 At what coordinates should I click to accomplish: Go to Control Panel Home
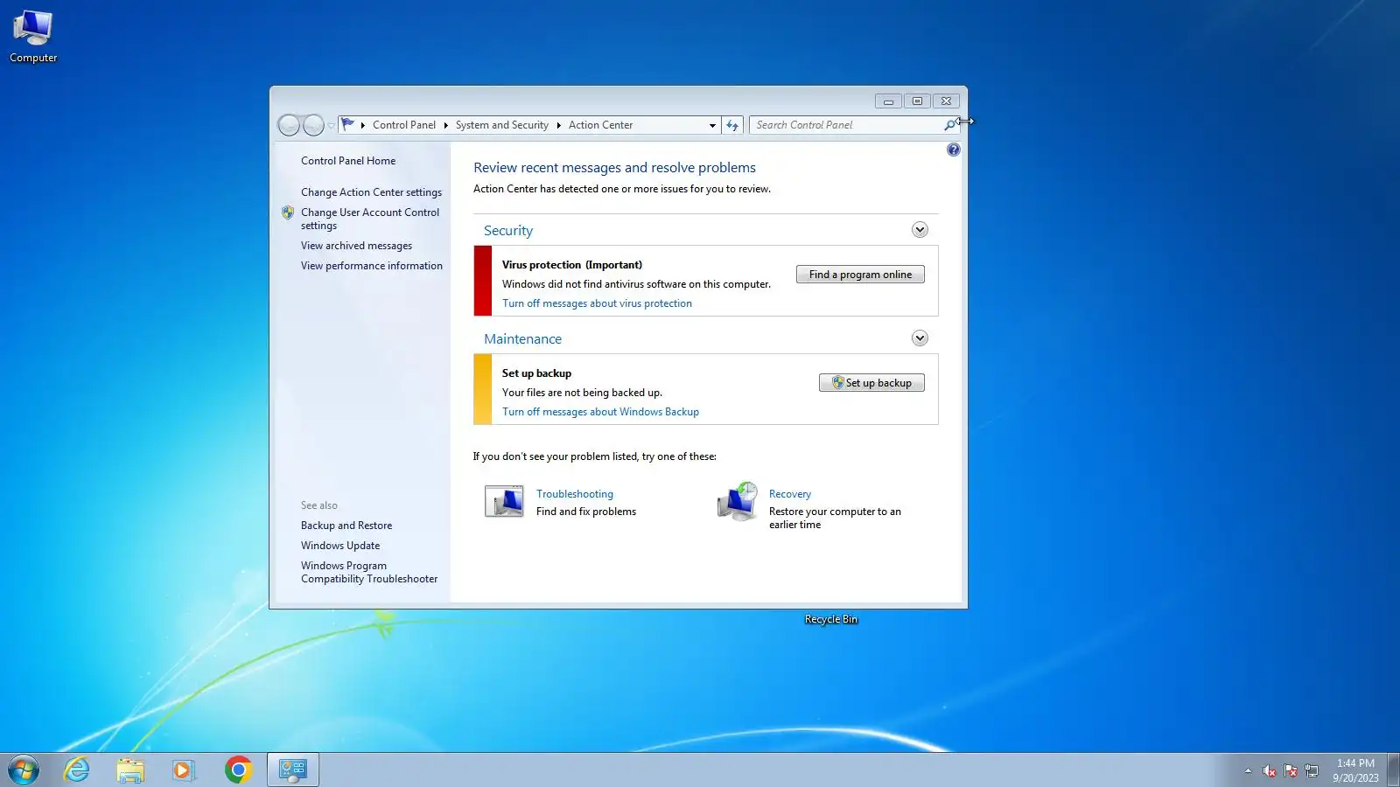click(x=348, y=161)
